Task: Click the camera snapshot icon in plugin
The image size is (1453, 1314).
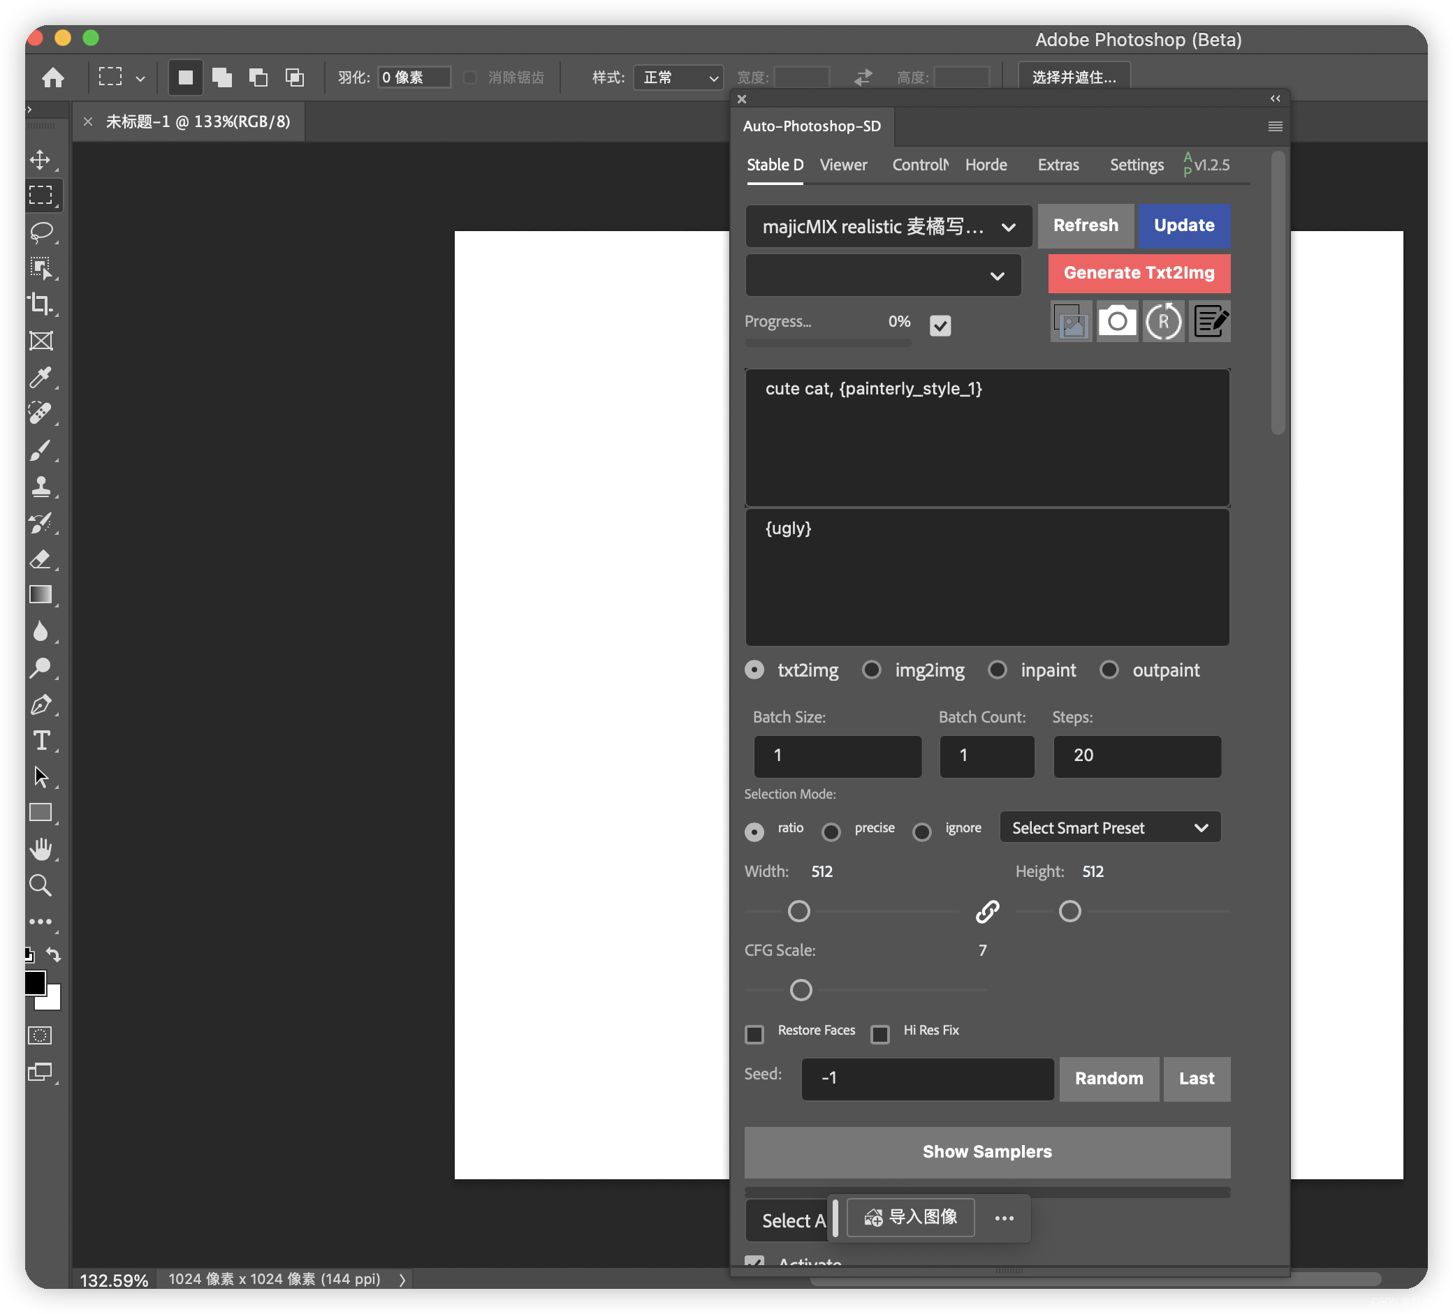Action: (x=1117, y=321)
